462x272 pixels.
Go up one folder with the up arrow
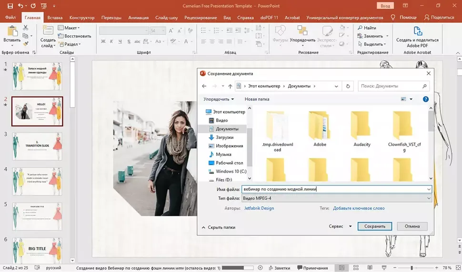(x=230, y=86)
